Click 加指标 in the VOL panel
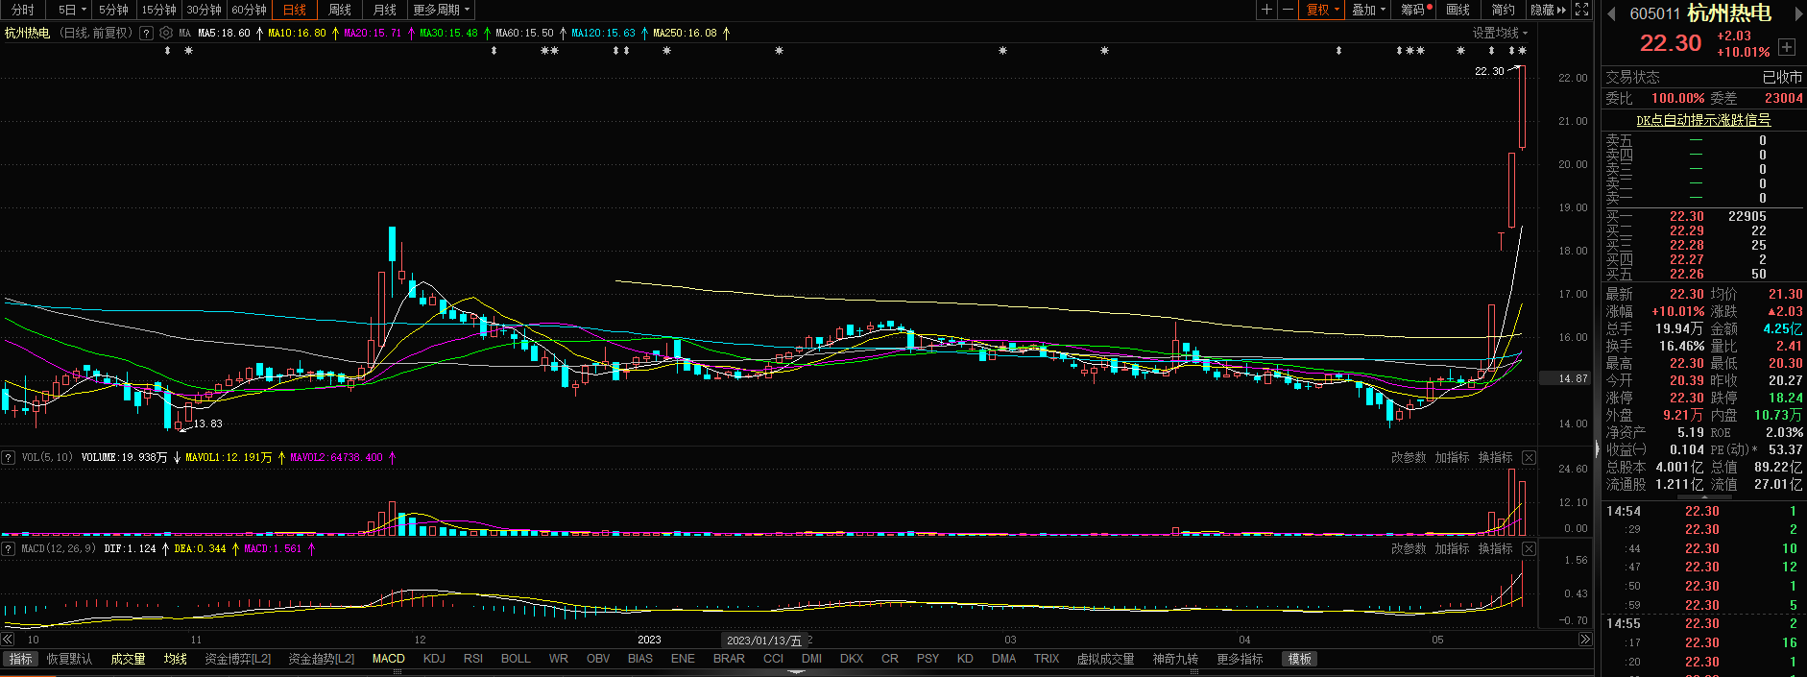This screenshot has height=677, width=1807. coord(1452,457)
